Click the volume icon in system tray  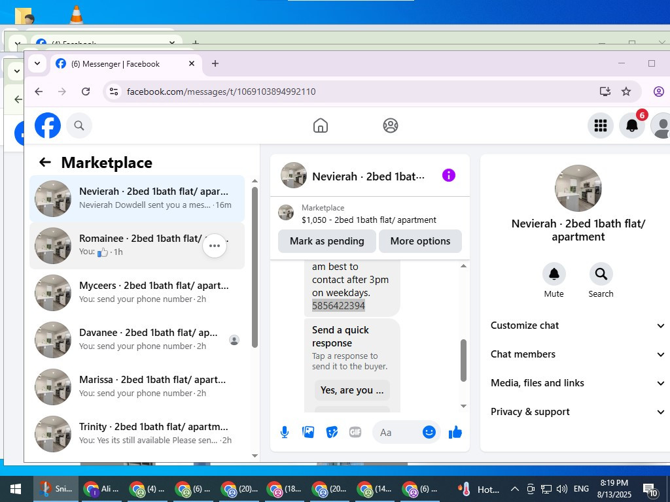coord(562,489)
